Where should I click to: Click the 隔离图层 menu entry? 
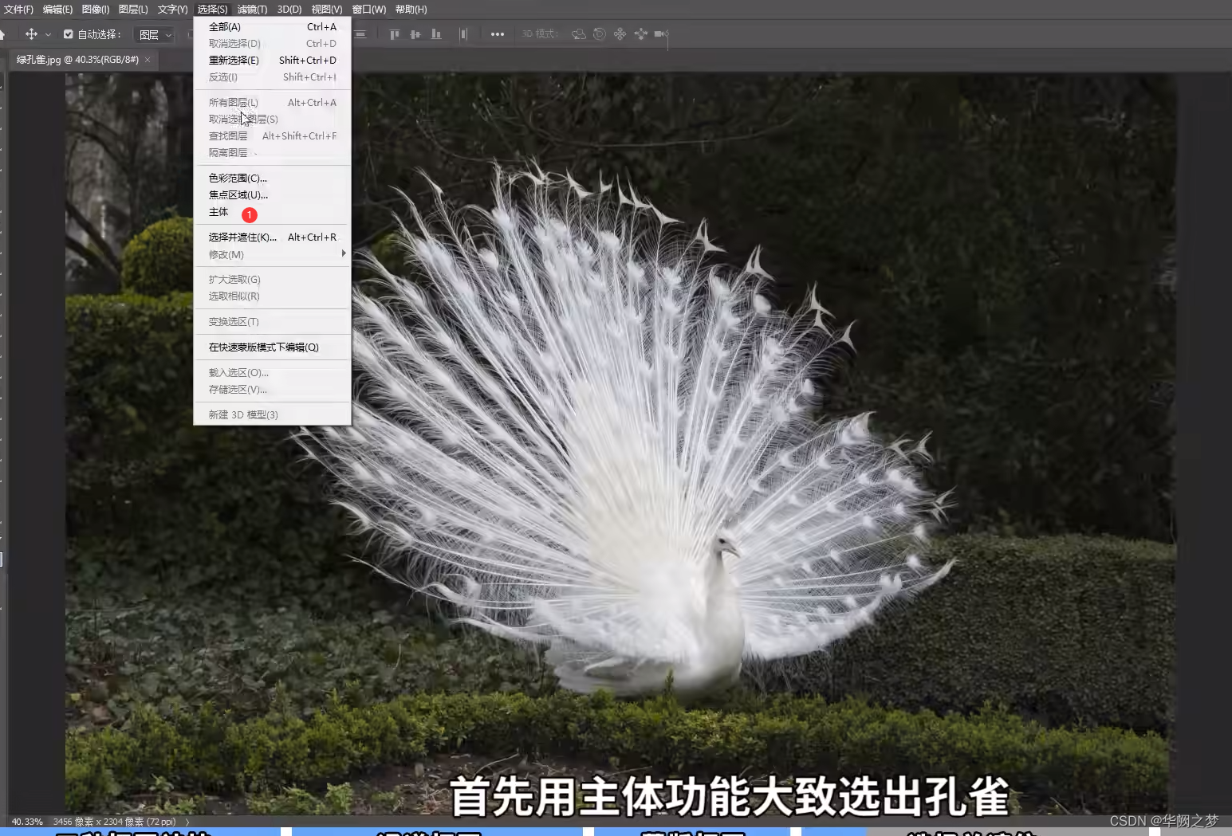click(x=272, y=153)
